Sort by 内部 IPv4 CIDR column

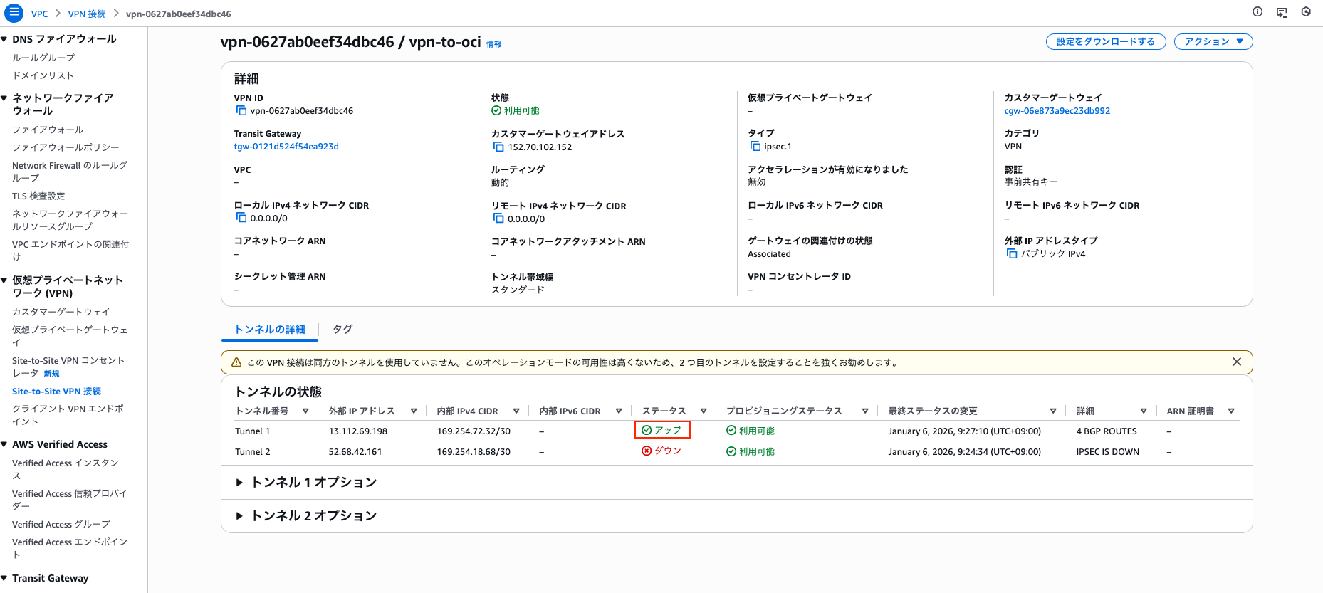pyautogui.click(x=516, y=411)
